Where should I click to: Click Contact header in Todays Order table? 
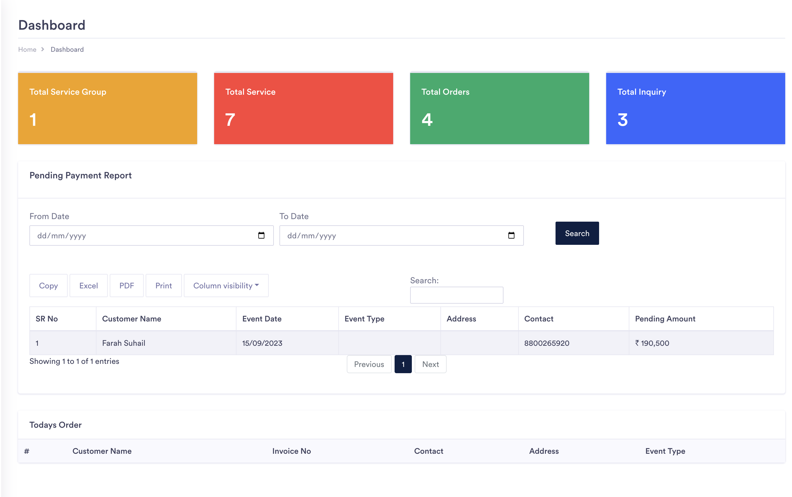click(429, 451)
